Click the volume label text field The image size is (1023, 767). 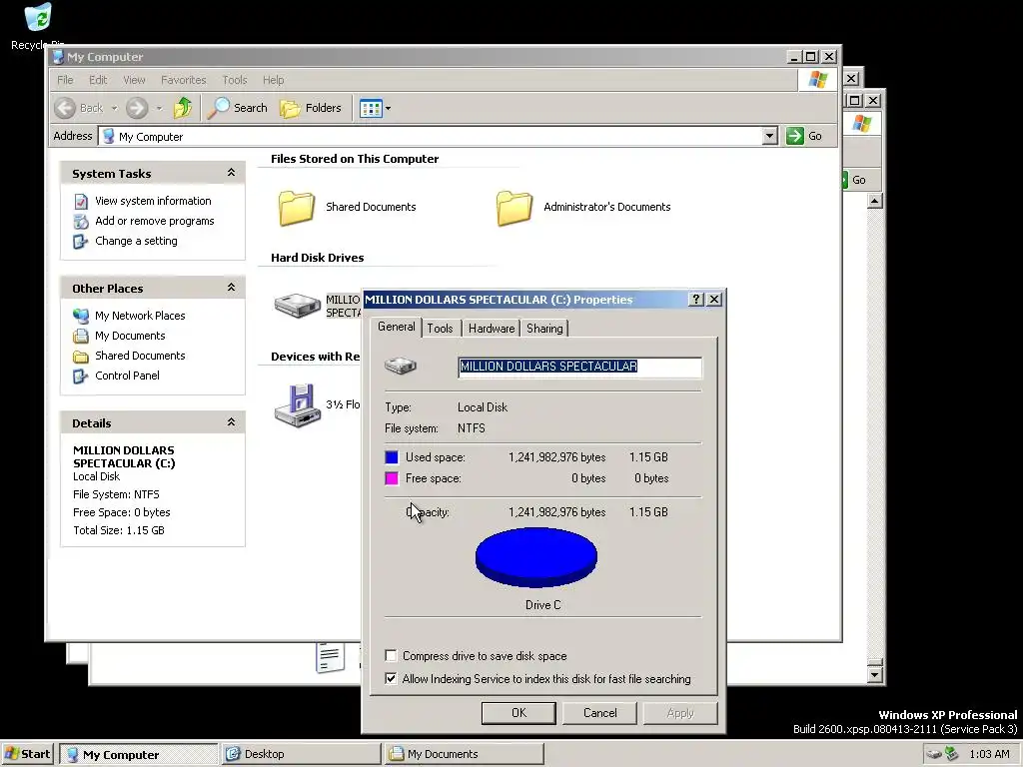[579, 367]
